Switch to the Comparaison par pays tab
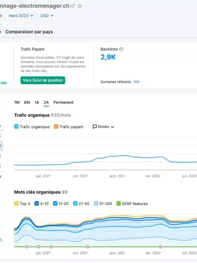This screenshot has height=263, width=197. click(29, 32)
